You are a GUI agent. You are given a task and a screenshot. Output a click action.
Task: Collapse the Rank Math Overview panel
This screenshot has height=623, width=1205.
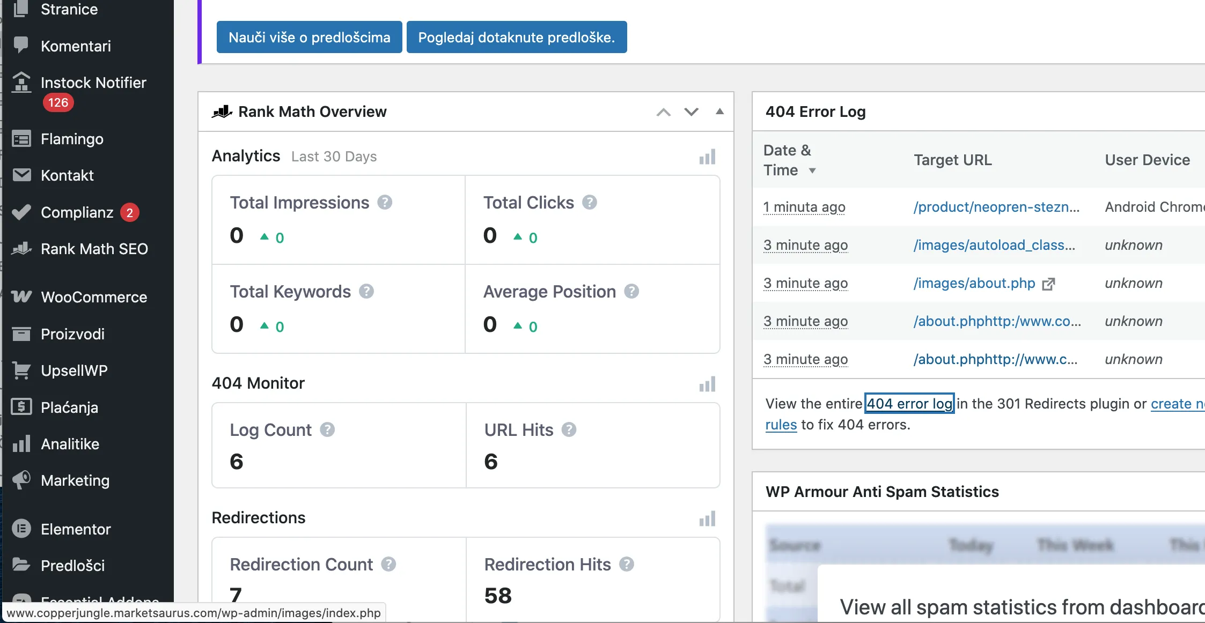click(720, 112)
